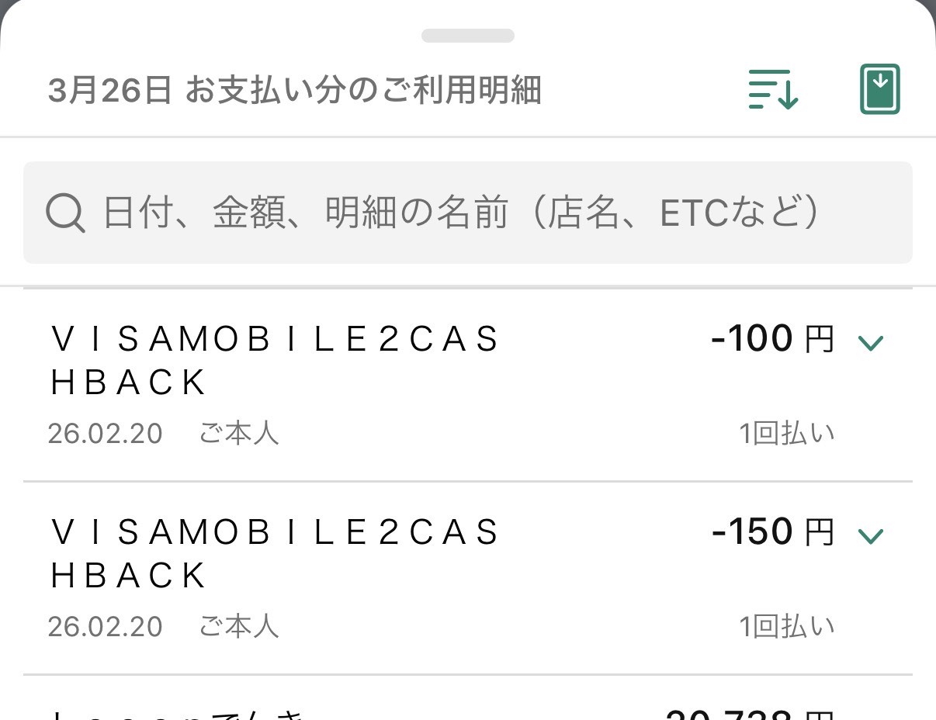
Task: Open second VISAMOBILE2CASHBACK transaction entry
Action: (x=276, y=554)
